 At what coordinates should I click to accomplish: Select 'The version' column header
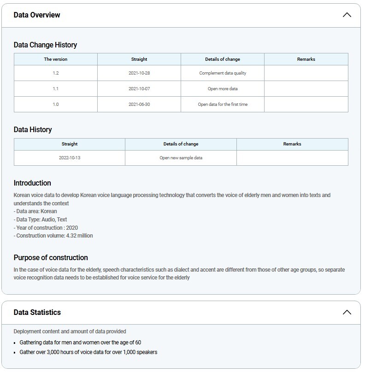point(55,59)
